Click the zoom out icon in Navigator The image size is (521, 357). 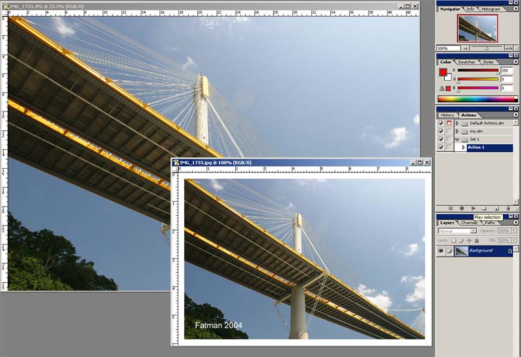click(x=466, y=48)
